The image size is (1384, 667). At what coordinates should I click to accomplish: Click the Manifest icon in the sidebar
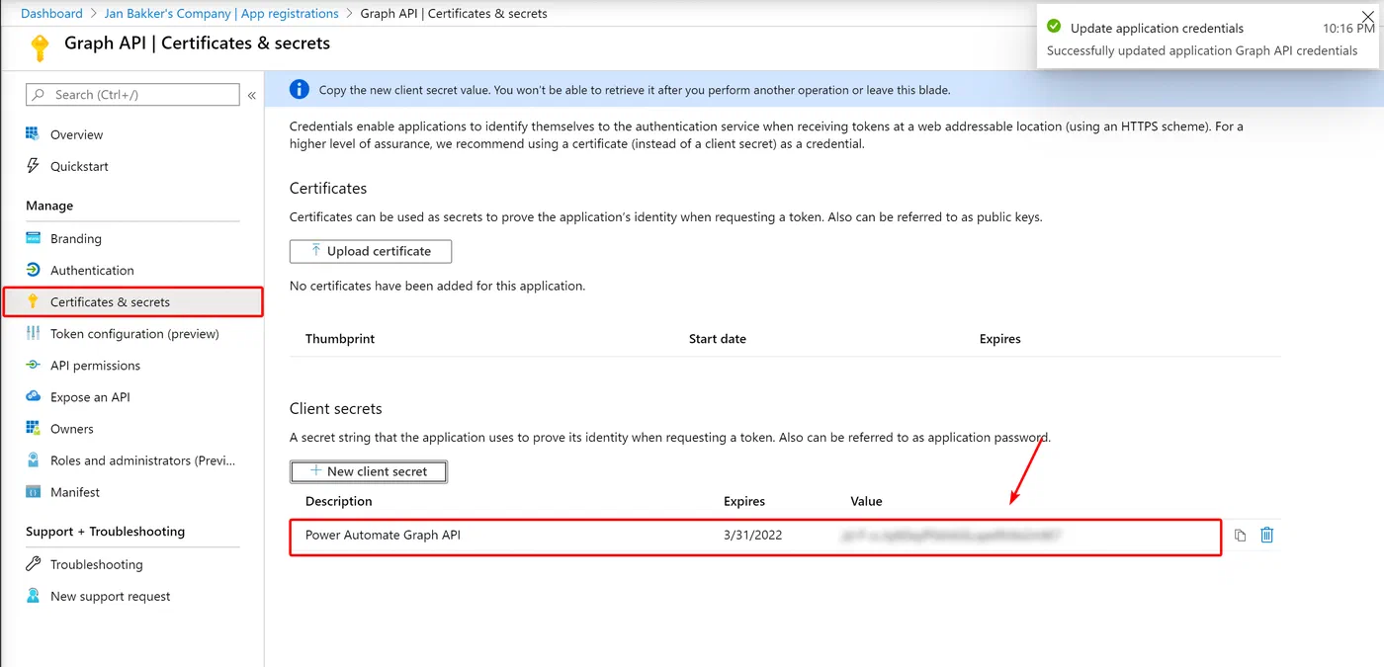tap(33, 491)
